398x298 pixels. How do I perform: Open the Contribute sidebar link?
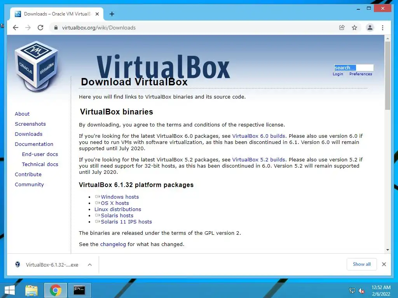point(28,174)
